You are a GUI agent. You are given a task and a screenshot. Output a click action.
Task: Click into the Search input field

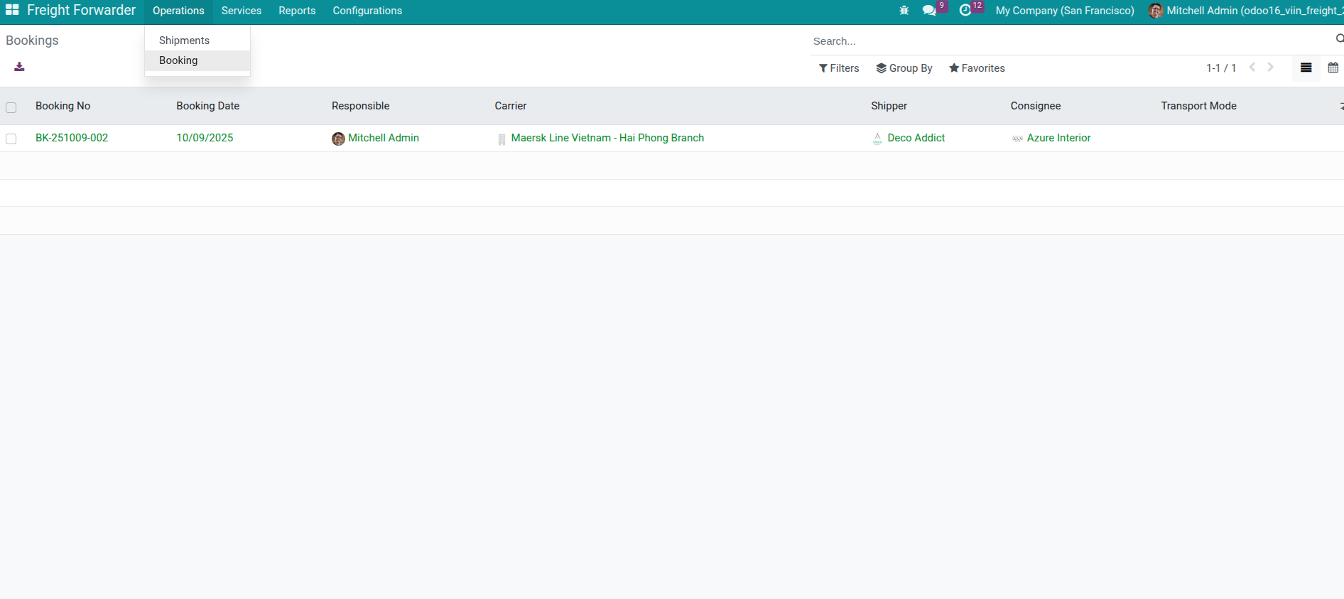pyautogui.click(x=1066, y=41)
